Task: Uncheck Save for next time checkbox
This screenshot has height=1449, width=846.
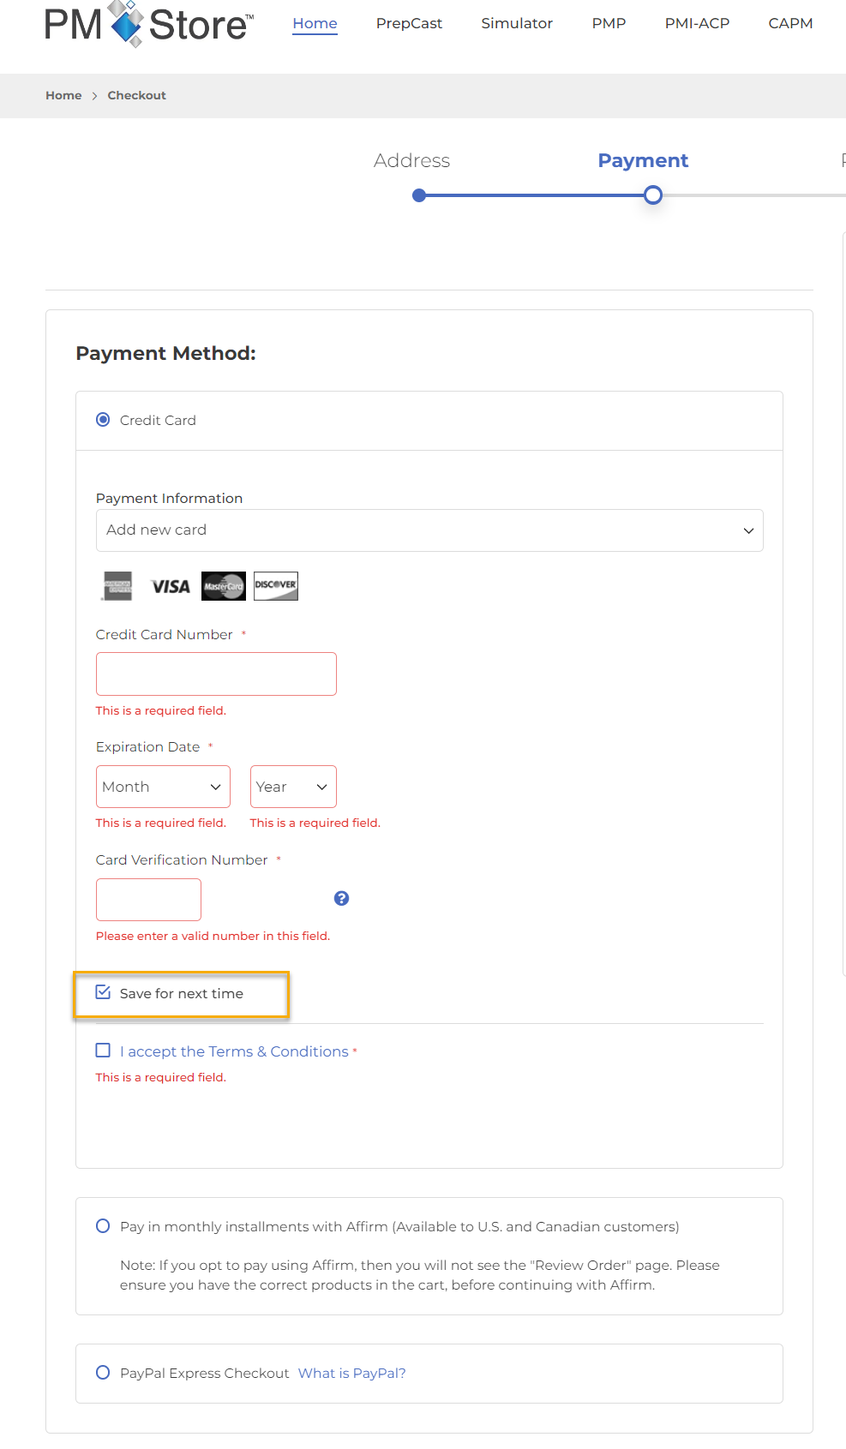Action: click(x=103, y=992)
